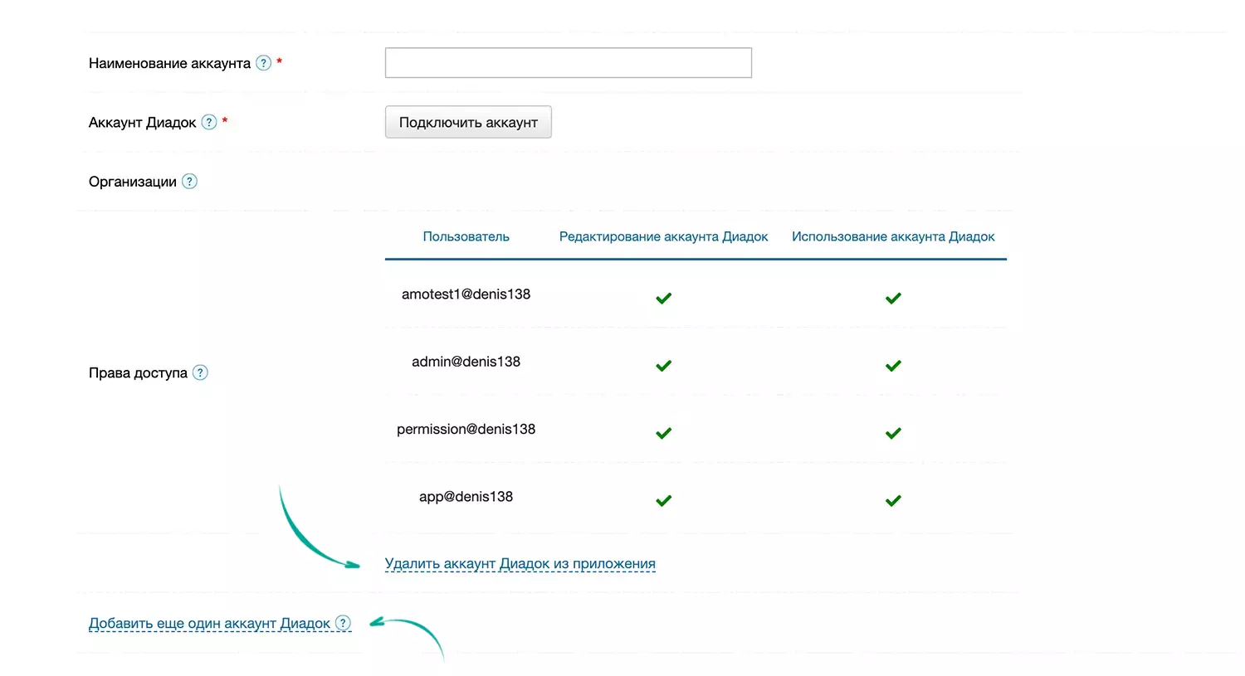Screen dimensions: 1245x676
Task: Click help icon next to Наименование аккаунта
Action: point(263,63)
